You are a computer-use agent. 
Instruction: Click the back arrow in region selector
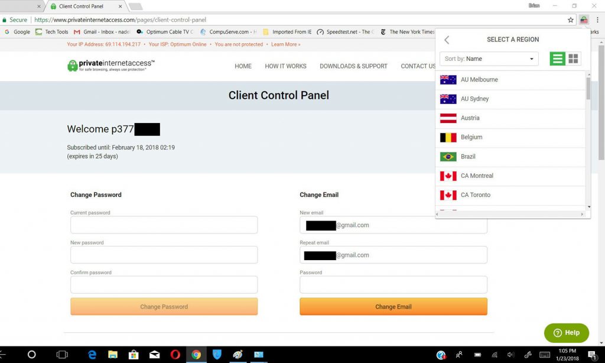click(x=447, y=40)
